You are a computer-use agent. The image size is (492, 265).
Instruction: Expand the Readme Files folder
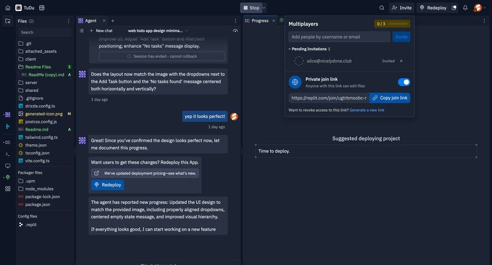pyautogui.click(x=38, y=67)
